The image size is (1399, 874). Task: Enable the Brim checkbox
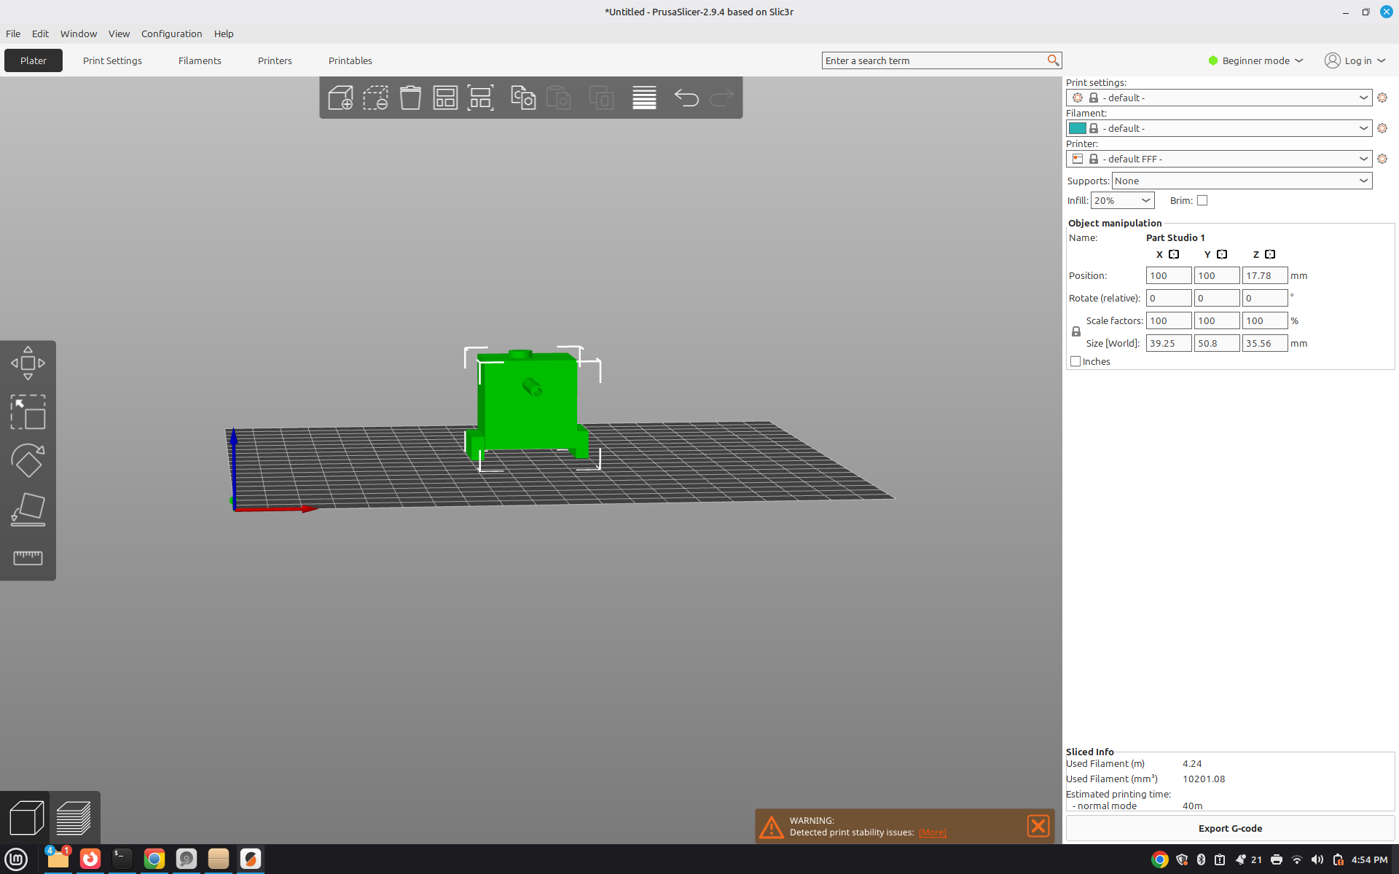tap(1202, 200)
